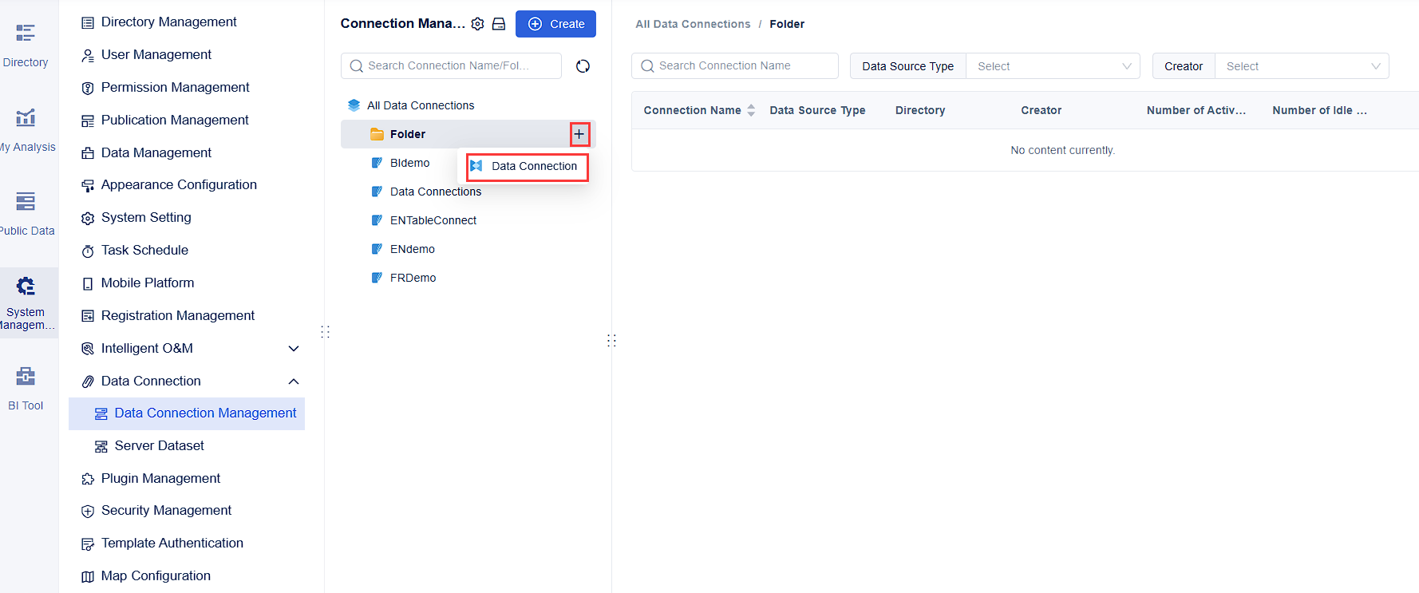The image size is (1419, 593).
Task: Click the Task Schedule clock icon
Action: tap(88, 251)
